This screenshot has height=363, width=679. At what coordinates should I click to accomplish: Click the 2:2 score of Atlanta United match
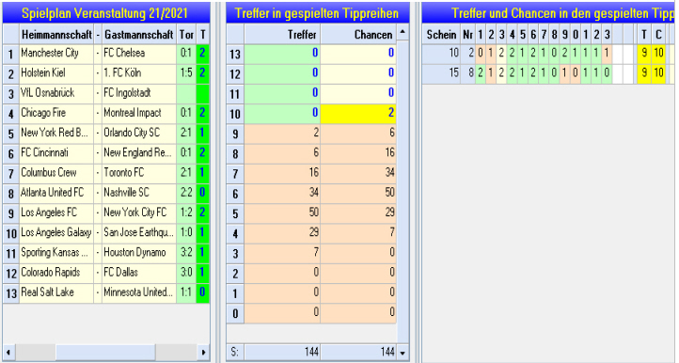pyautogui.click(x=186, y=193)
